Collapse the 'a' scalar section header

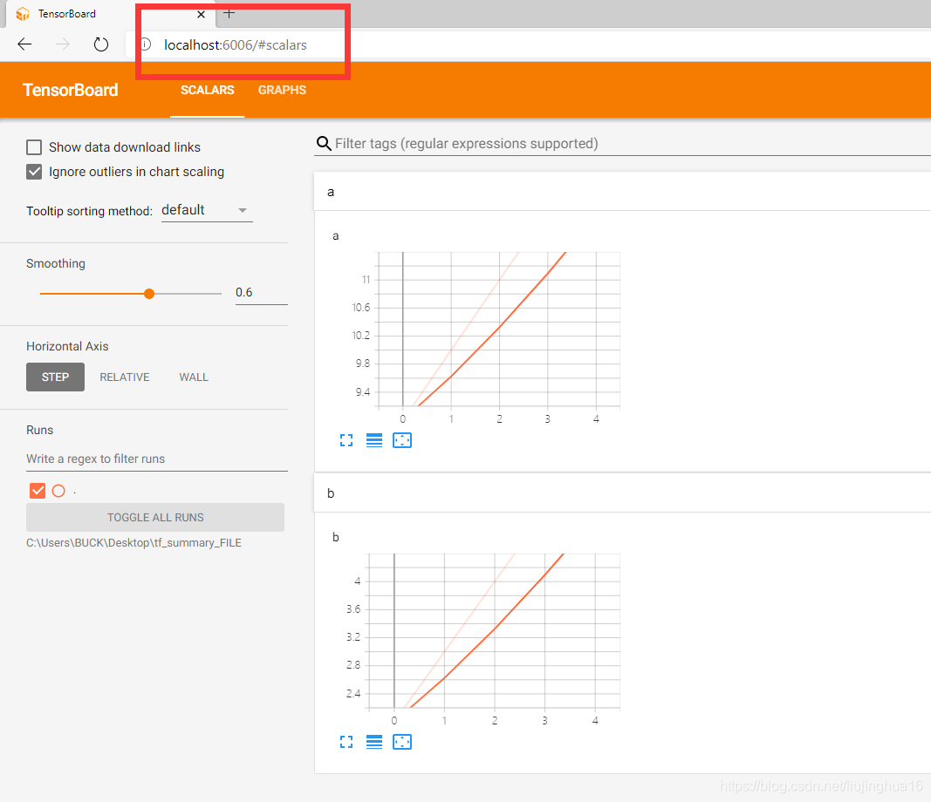click(x=622, y=192)
